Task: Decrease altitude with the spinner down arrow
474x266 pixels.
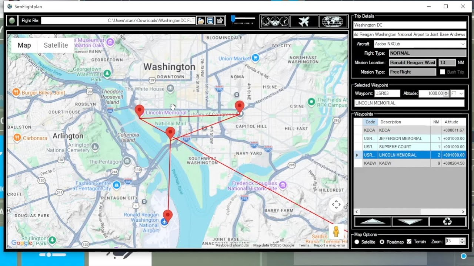Action: (447, 96)
